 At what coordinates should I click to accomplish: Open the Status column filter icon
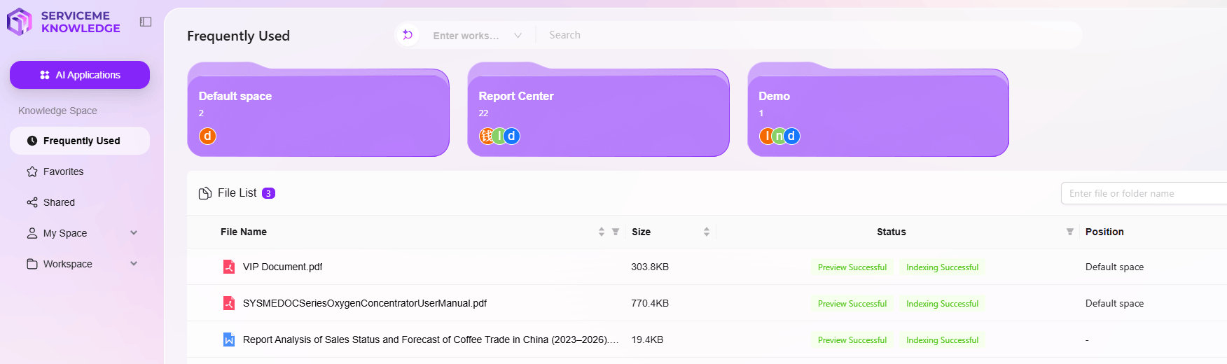[x=1070, y=232]
